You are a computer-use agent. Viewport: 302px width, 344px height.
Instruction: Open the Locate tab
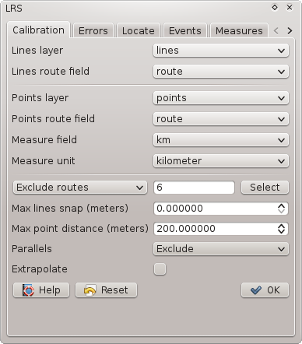pos(139,30)
